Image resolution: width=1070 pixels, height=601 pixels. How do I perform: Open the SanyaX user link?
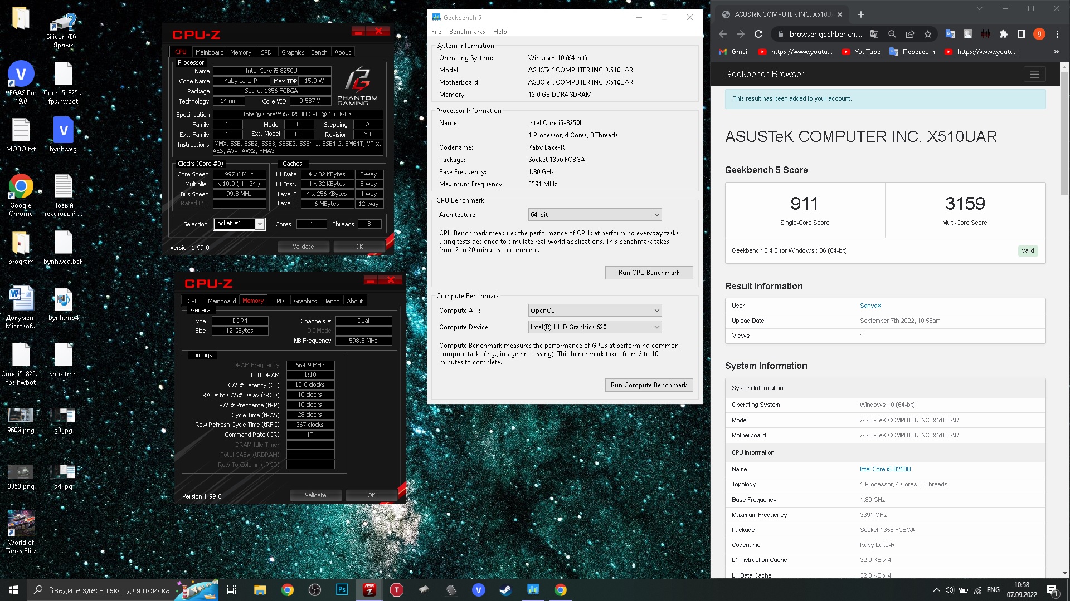tap(870, 306)
